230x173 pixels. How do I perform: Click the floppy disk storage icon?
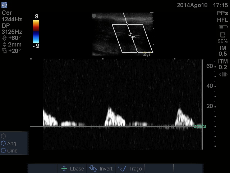coord(223,35)
